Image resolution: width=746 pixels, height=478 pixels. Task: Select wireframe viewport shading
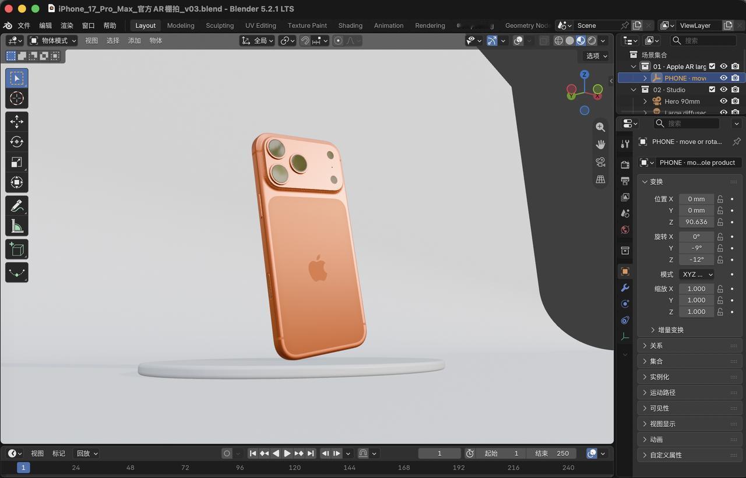(x=558, y=41)
